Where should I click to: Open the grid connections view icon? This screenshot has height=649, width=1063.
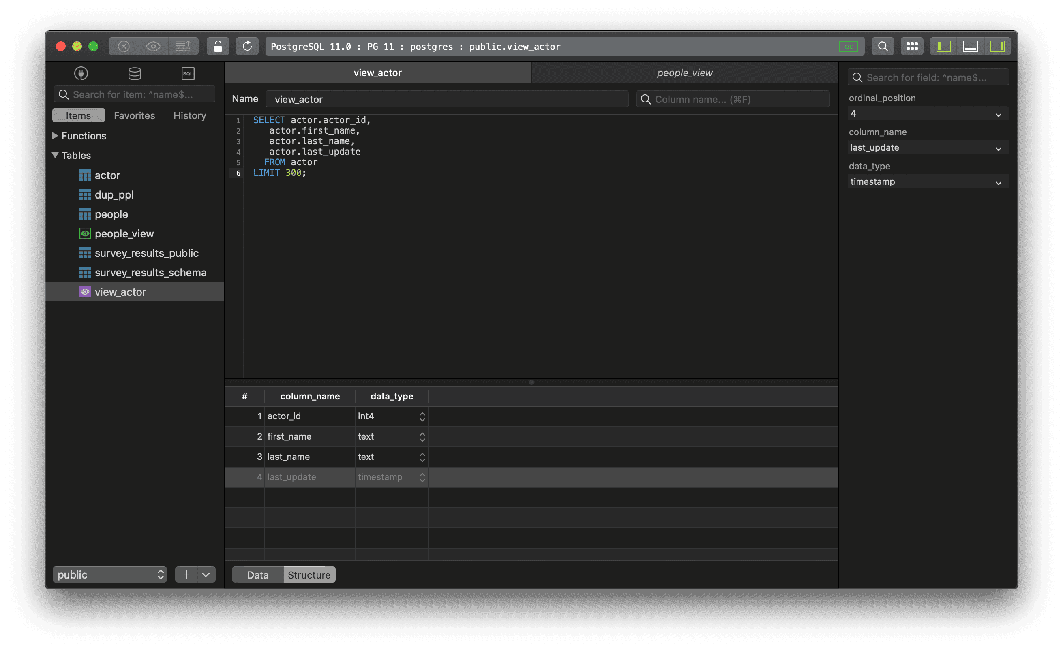[x=912, y=46]
